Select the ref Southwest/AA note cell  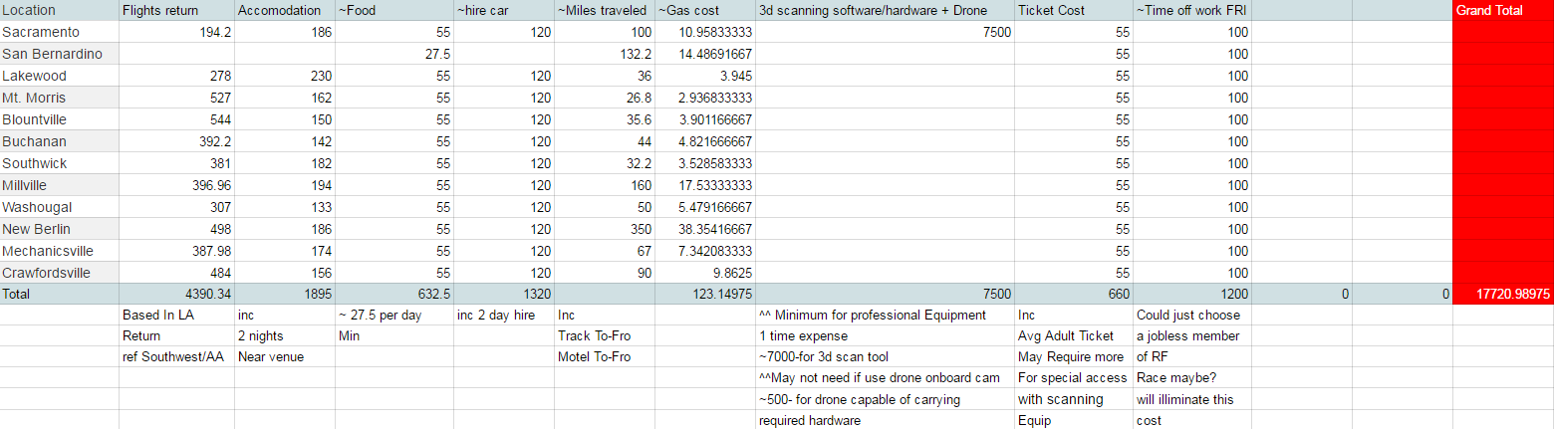click(177, 357)
